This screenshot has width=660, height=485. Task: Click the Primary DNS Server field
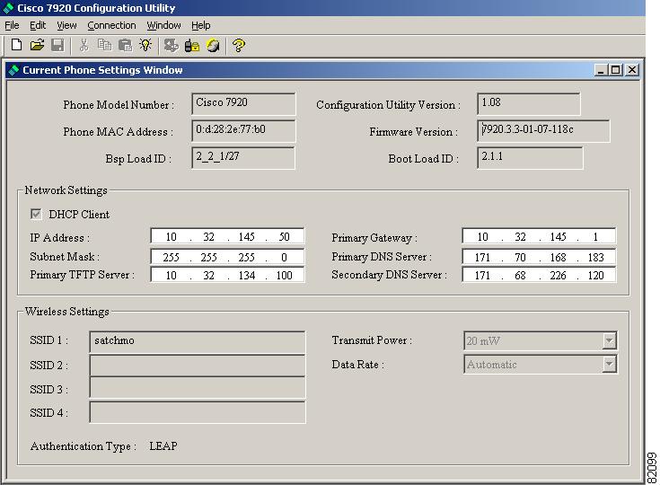(x=539, y=257)
